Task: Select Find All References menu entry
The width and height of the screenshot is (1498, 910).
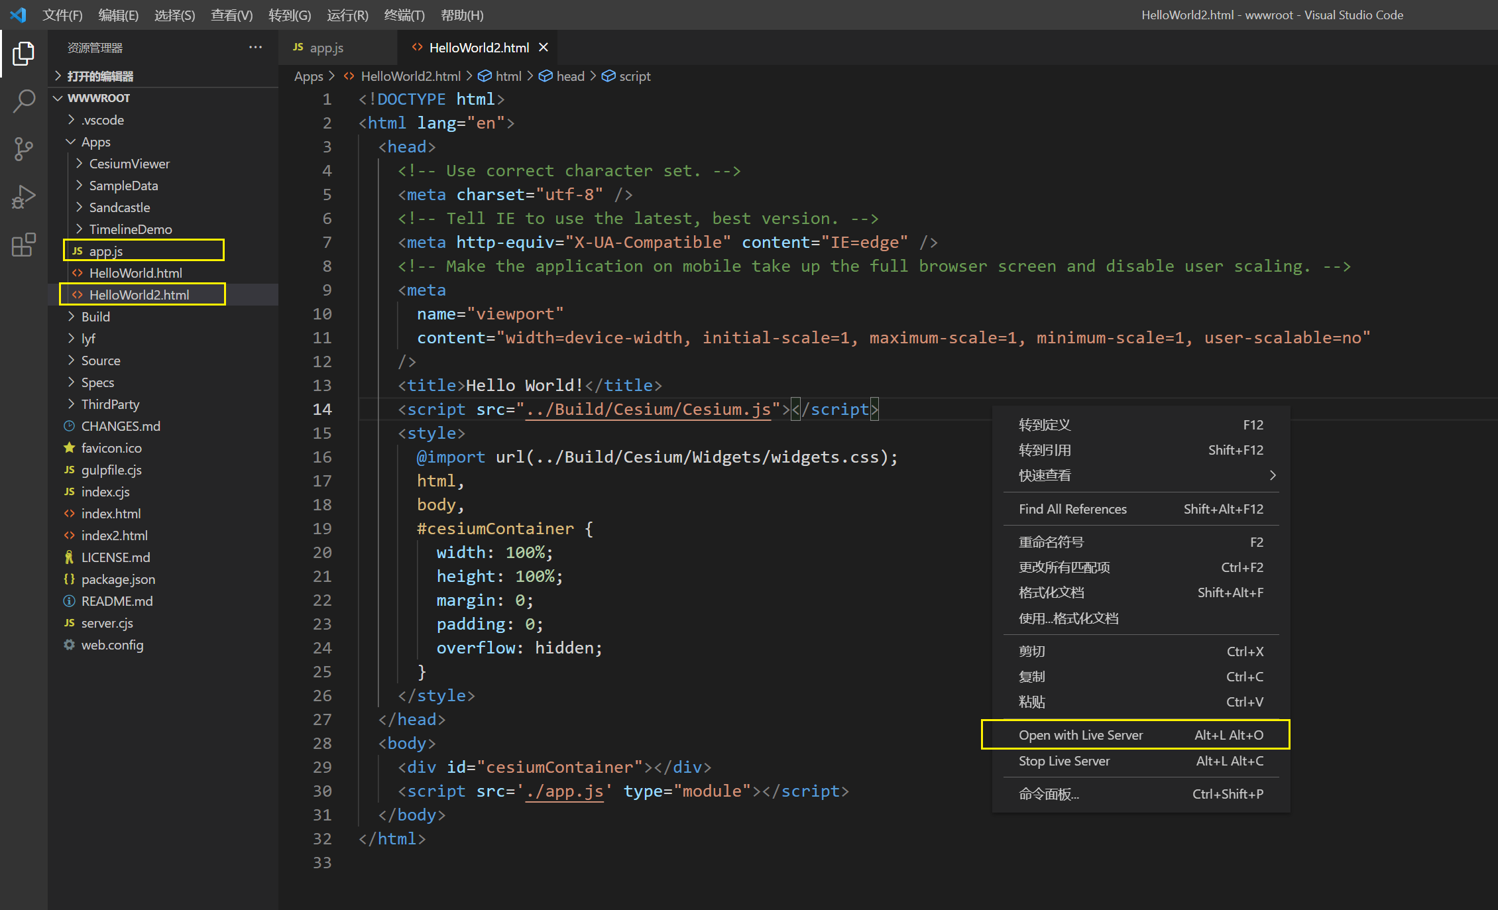Action: coord(1141,509)
